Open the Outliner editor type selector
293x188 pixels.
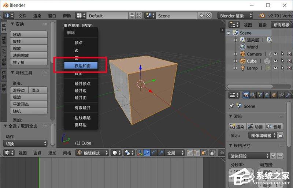pyautogui.click(x=234, y=25)
